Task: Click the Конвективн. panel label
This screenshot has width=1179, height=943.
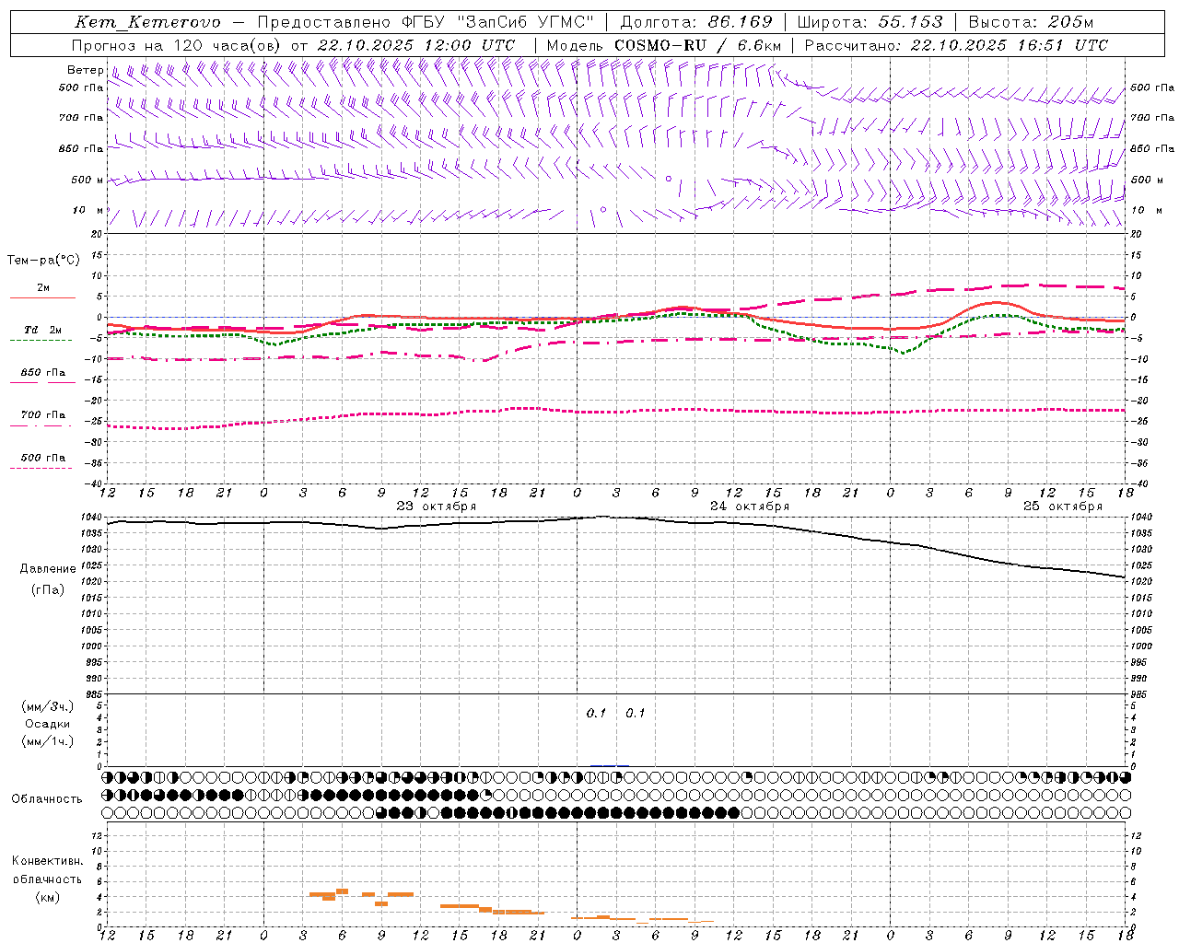Action: pyautogui.click(x=47, y=861)
